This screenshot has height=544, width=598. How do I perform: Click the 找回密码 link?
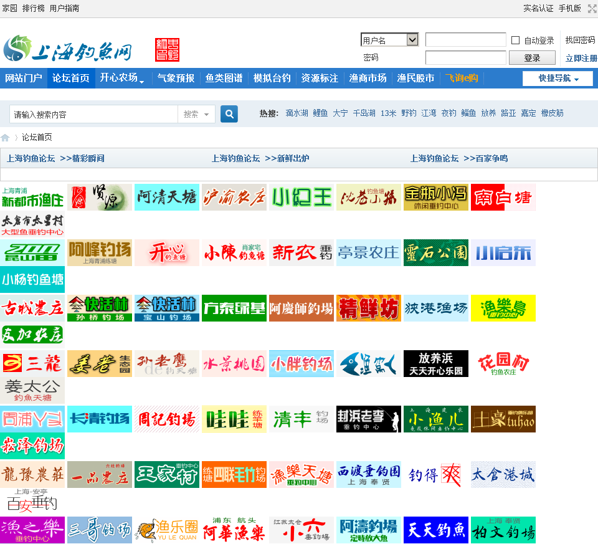click(580, 40)
